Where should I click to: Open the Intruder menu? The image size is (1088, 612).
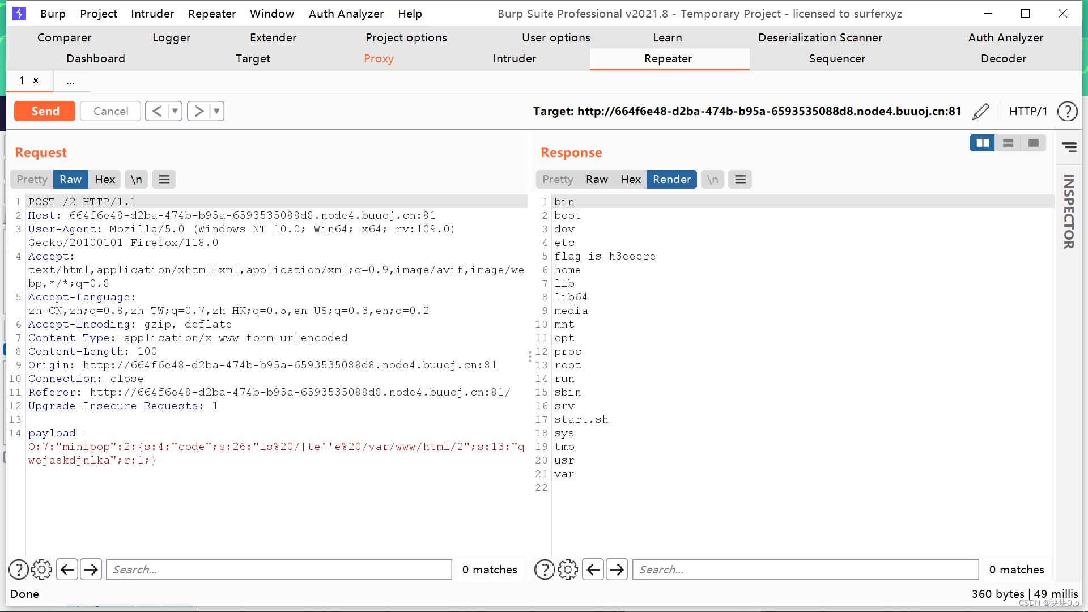pos(152,14)
